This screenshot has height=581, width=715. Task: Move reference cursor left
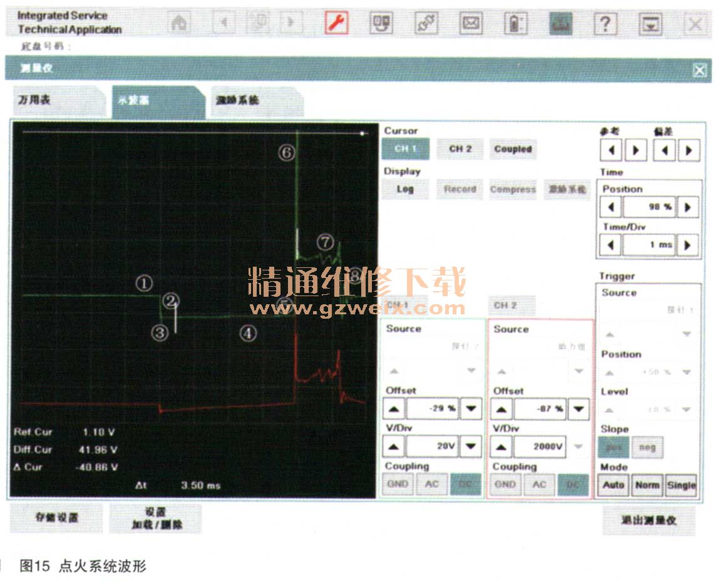coord(611,150)
